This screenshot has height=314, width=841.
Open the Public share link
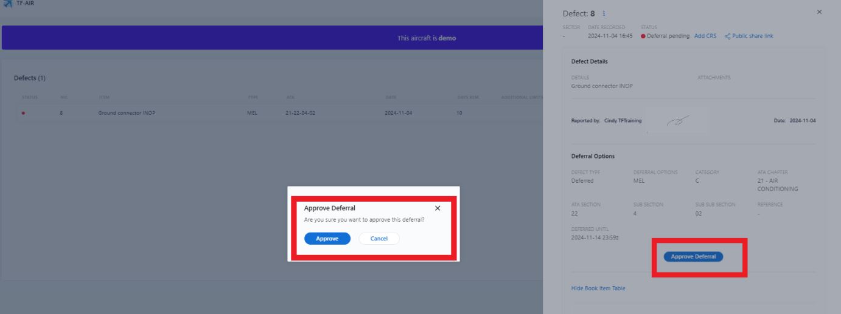pyautogui.click(x=752, y=36)
